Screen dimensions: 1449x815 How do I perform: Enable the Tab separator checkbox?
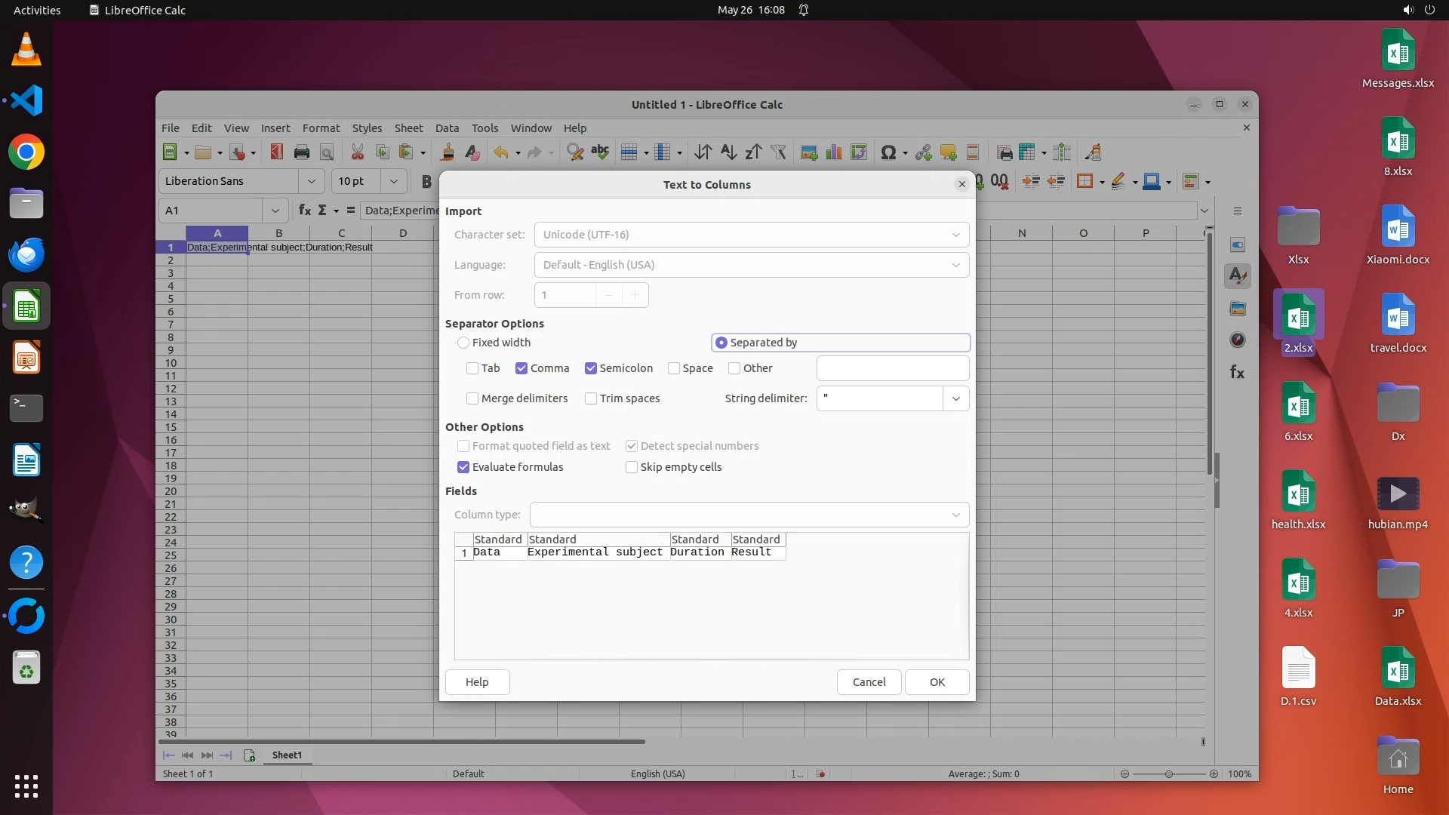[x=472, y=368]
